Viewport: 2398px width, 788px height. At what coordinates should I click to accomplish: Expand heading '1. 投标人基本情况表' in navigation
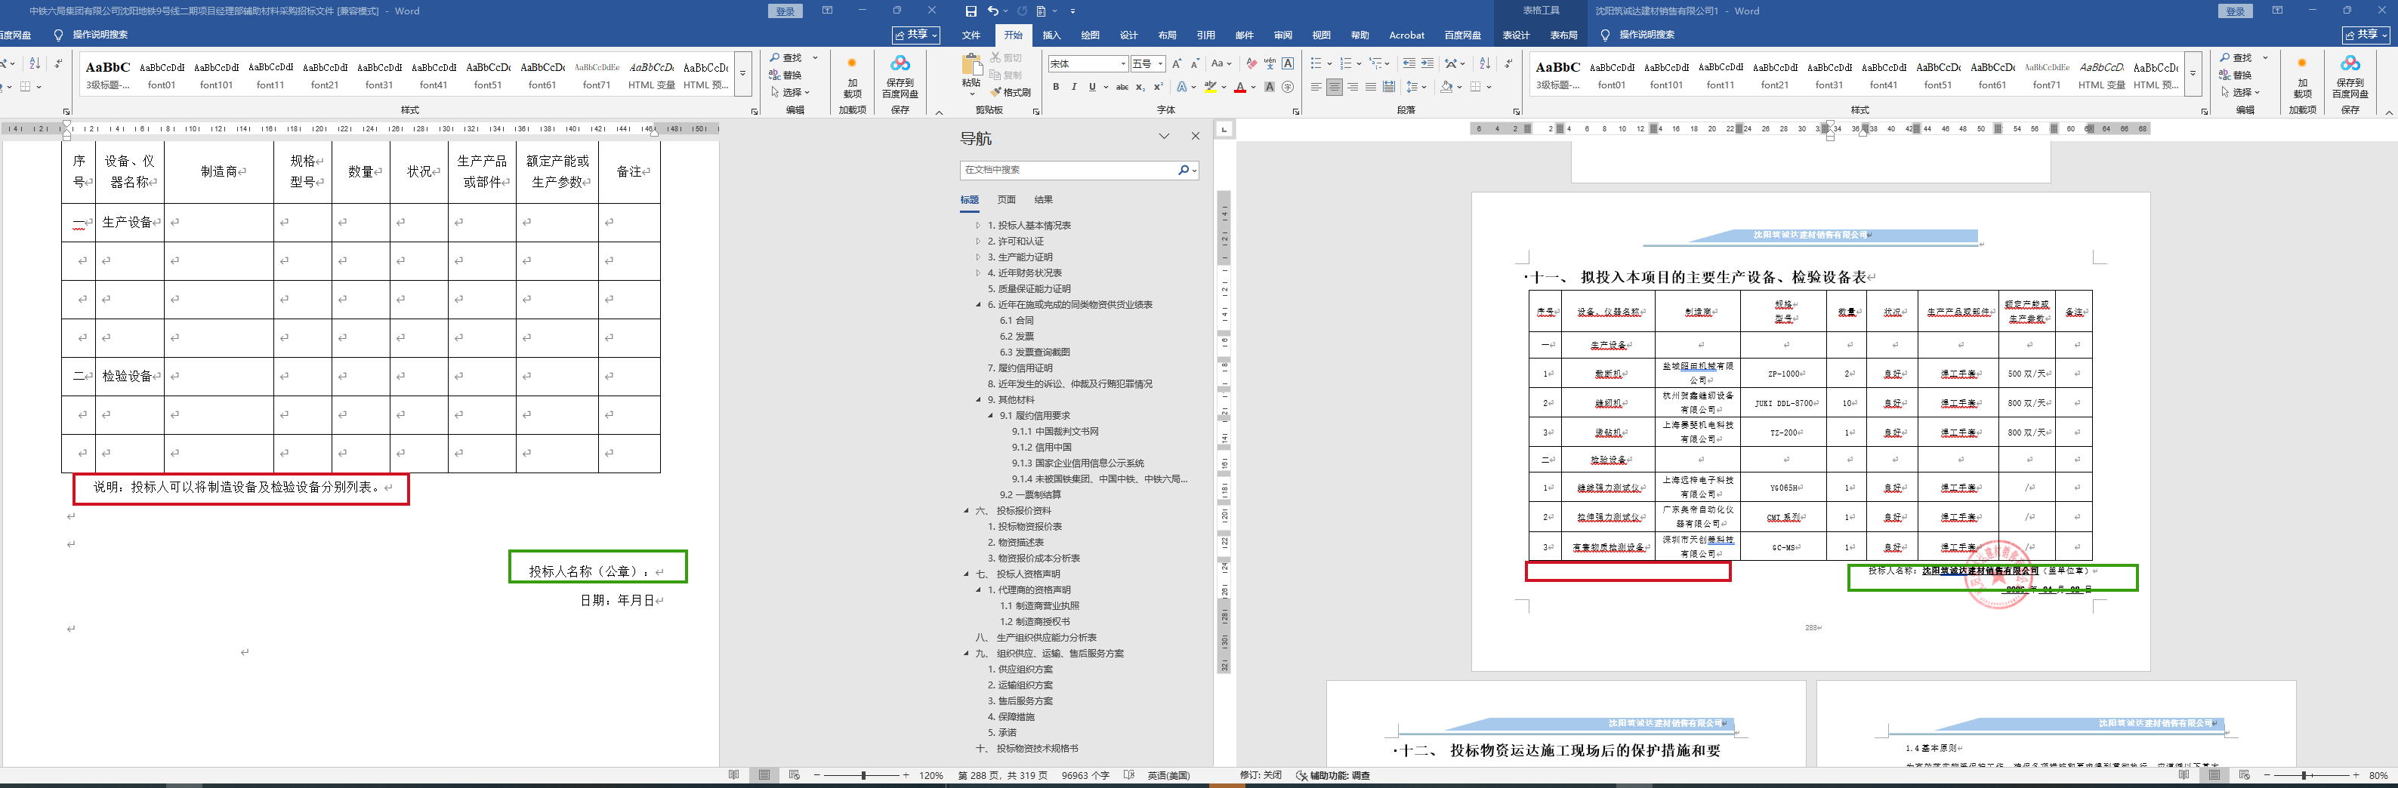point(977,225)
